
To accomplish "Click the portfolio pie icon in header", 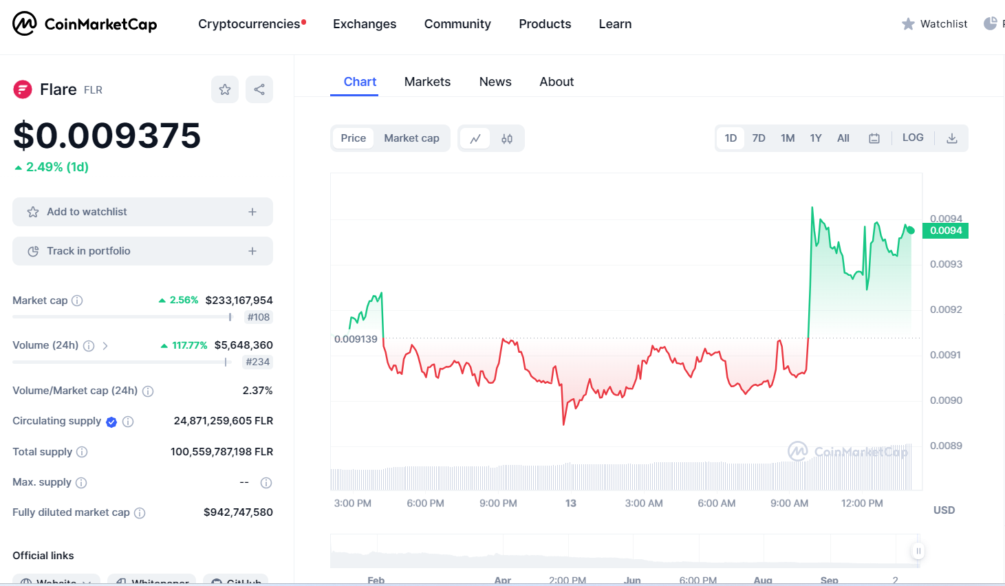I will (x=991, y=24).
